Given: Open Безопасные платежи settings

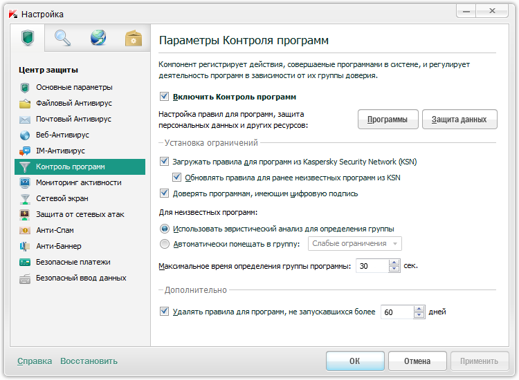Looking at the screenshot, I should point(73,262).
